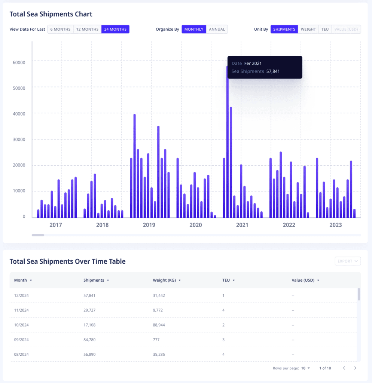This screenshot has height=383, width=372.
Task: Click weight value 88,944
Action: 159,325
